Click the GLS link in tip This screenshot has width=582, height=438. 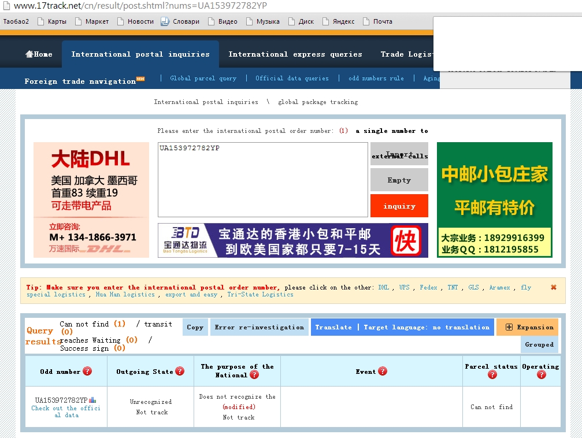click(473, 287)
